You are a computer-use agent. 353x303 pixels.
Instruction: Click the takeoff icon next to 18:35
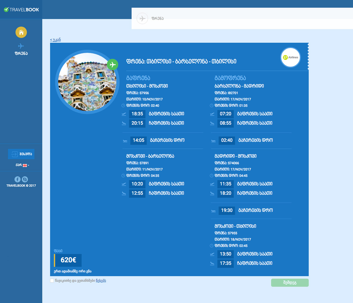tap(124, 114)
